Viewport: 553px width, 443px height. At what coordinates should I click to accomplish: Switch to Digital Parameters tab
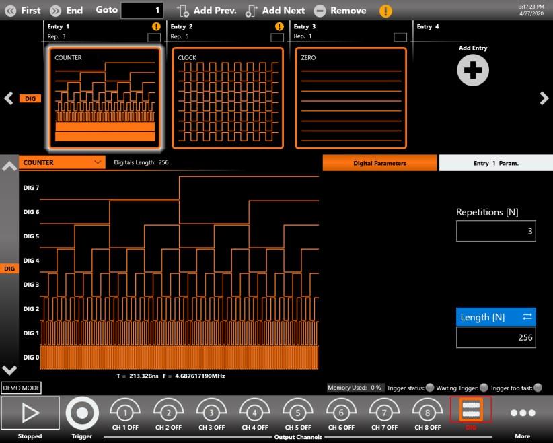[x=379, y=163]
